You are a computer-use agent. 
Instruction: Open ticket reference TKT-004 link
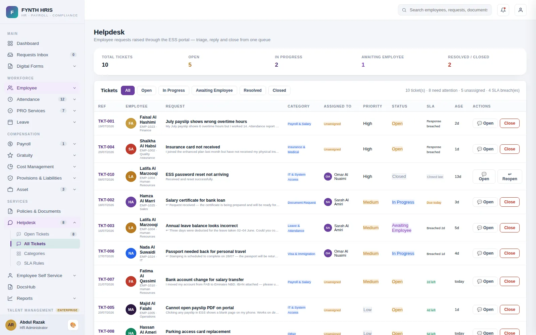pos(106,147)
